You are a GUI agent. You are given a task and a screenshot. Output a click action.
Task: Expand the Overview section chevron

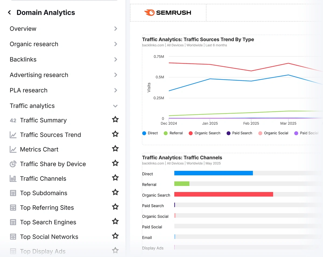(x=116, y=29)
